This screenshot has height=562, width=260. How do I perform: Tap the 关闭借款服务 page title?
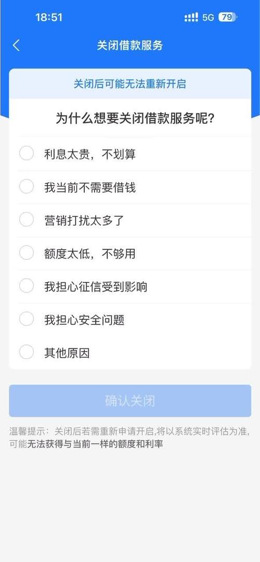click(x=130, y=46)
